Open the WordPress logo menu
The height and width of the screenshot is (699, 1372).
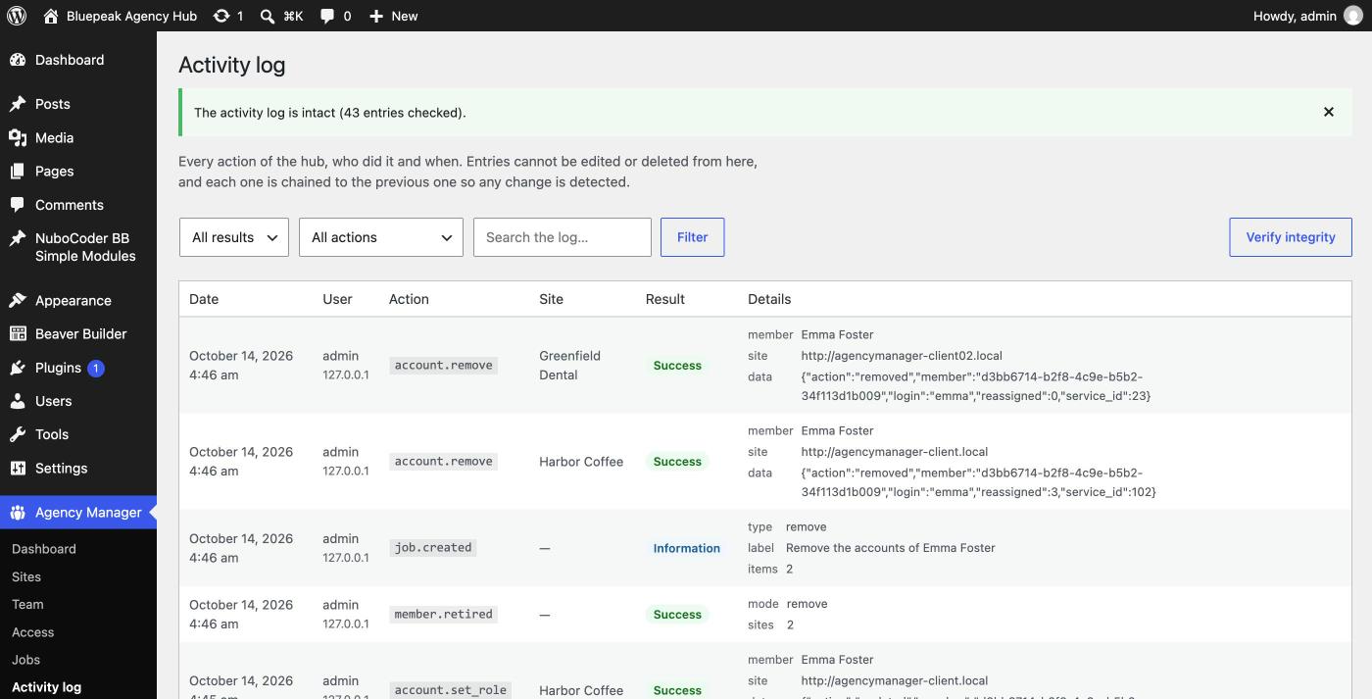tap(17, 16)
